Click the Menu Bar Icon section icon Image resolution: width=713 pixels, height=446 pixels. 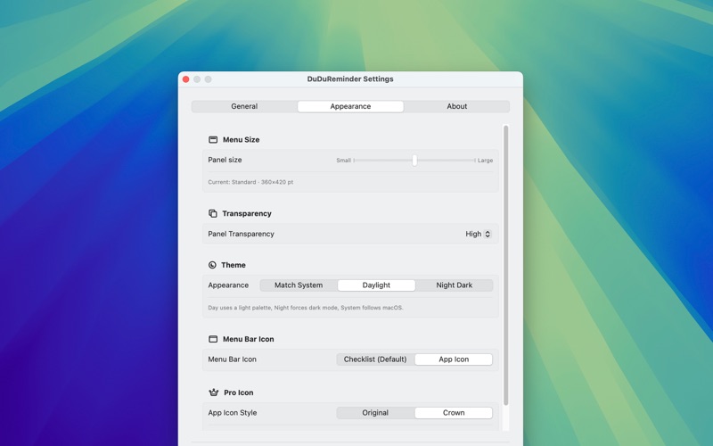[x=213, y=339]
